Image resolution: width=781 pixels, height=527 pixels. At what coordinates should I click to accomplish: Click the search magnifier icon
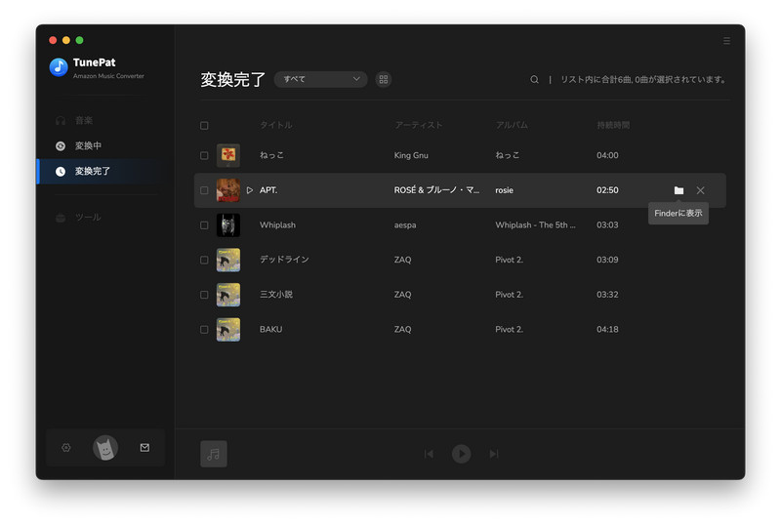coord(534,79)
